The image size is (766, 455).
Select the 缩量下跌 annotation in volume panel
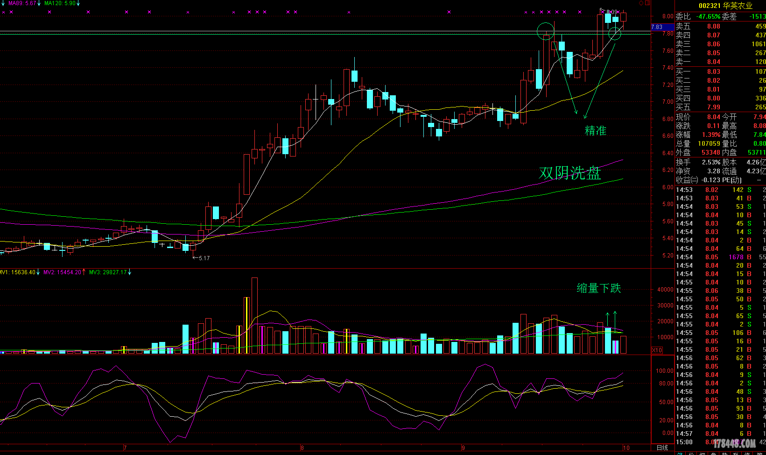[598, 288]
